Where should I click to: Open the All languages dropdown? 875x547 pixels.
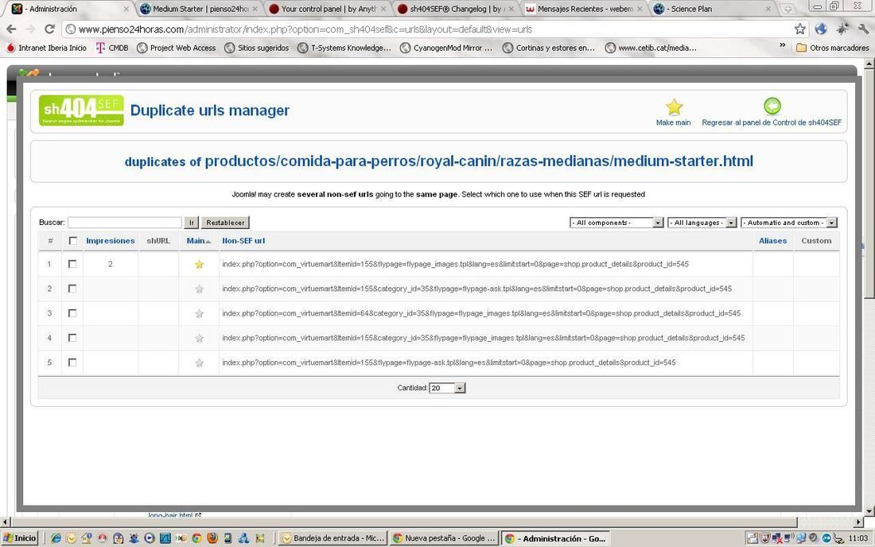pyautogui.click(x=702, y=223)
